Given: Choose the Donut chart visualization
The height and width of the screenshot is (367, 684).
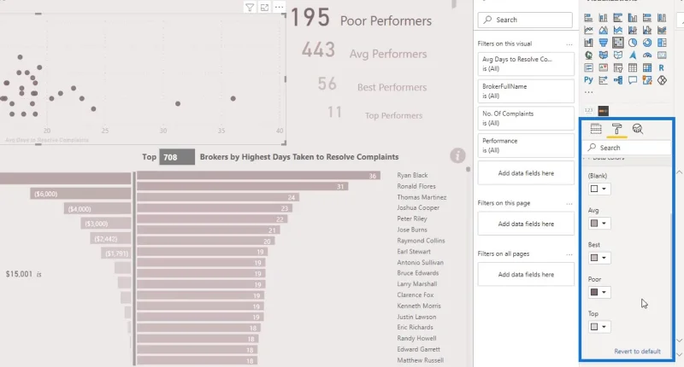Looking at the screenshot, I should click(x=647, y=43).
